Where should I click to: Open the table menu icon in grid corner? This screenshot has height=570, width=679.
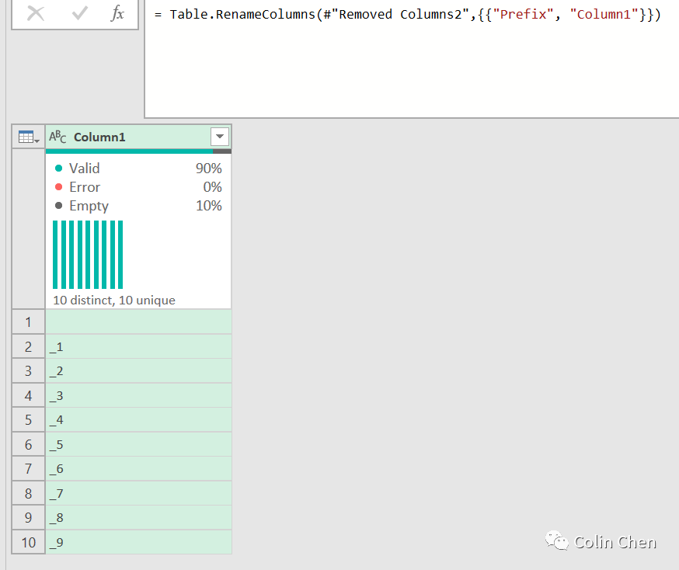pyautogui.click(x=29, y=137)
